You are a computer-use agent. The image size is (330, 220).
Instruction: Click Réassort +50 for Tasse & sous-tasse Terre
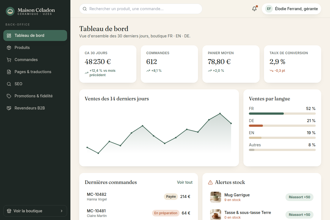coord(299,215)
